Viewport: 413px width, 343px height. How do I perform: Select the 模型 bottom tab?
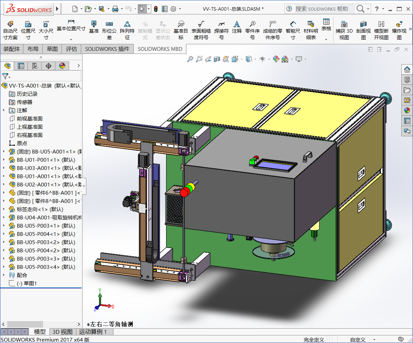click(x=40, y=332)
